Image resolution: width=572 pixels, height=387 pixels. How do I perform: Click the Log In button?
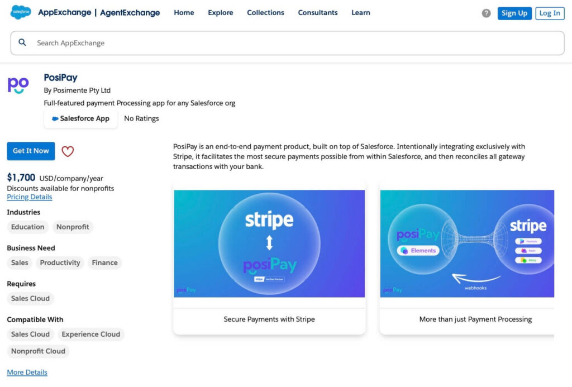tap(550, 13)
